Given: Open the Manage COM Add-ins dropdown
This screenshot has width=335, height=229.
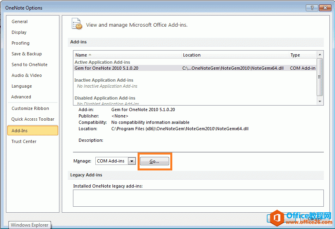Looking at the screenshot, I should [132, 161].
